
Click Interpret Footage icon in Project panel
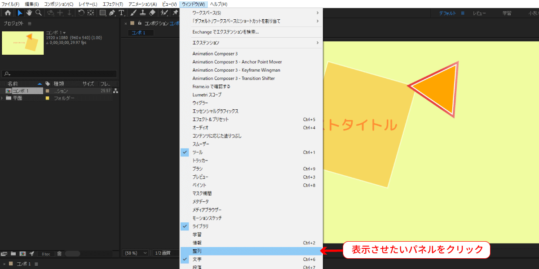(4, 253)
